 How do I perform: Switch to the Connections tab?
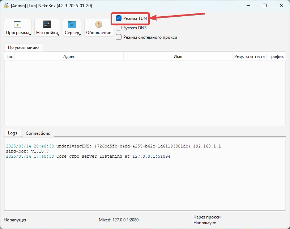(x=38, y=133)
